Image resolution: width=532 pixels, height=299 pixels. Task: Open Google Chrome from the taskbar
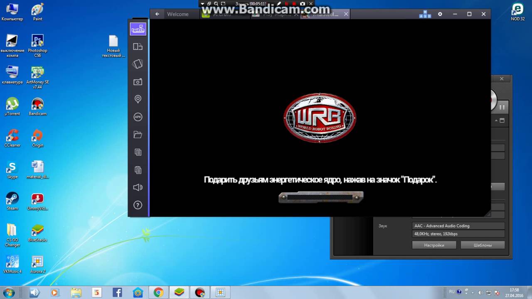coord(158,292)
